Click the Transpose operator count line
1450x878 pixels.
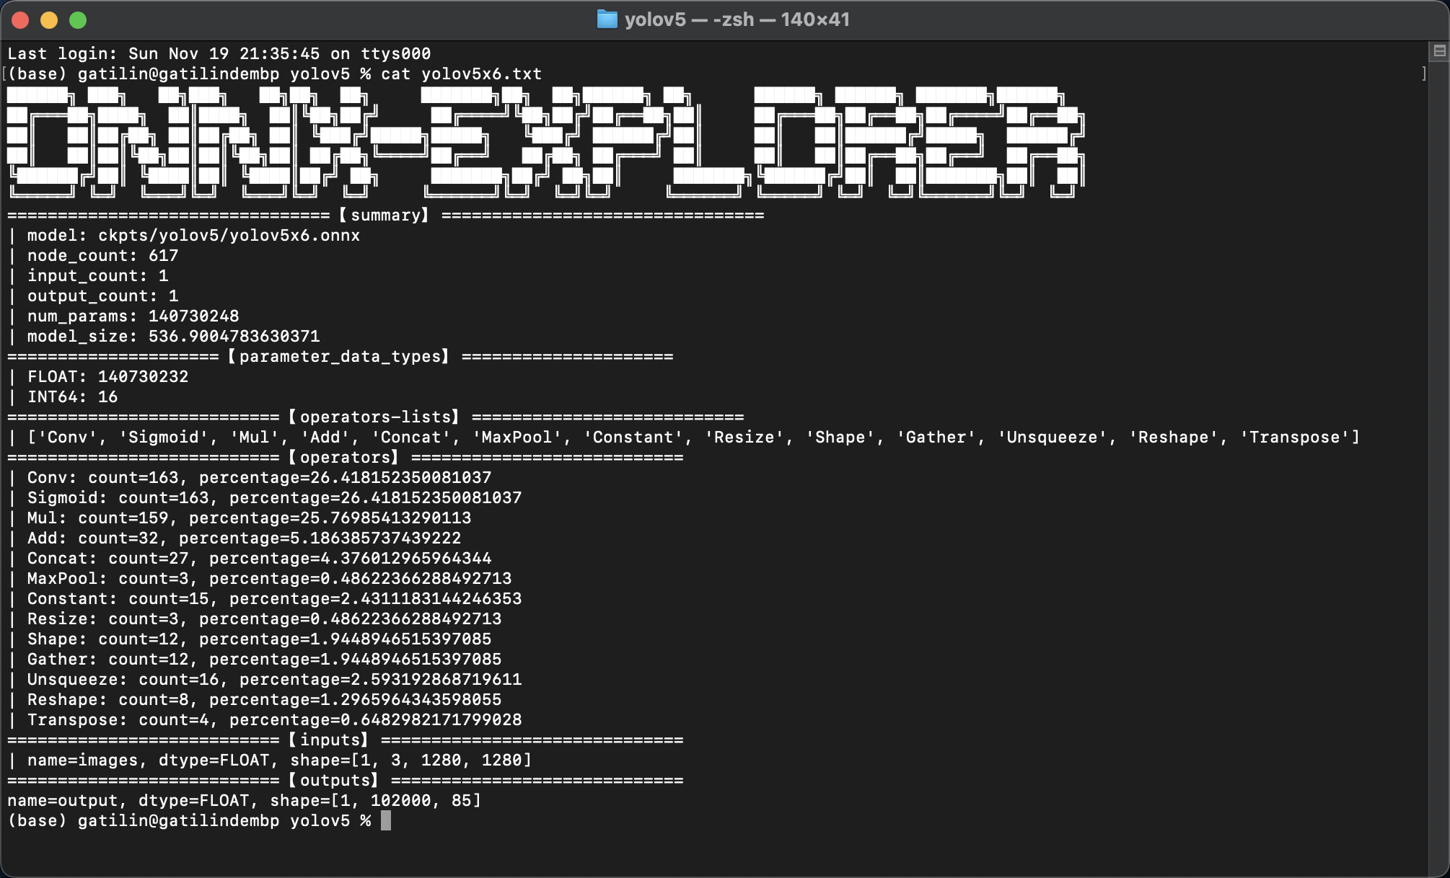(x=274, y=719)
